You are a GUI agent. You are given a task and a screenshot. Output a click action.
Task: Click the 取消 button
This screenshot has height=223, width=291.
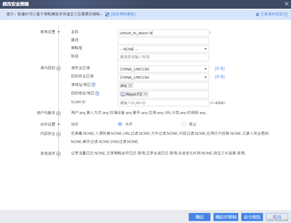point(277,217)
